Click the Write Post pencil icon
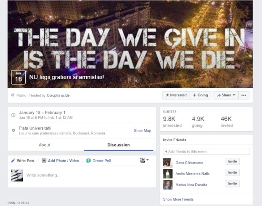 tap(13, 161)
